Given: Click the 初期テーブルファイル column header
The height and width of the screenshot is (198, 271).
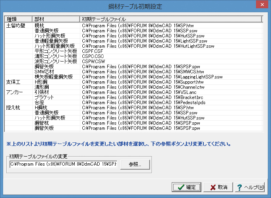Looking at the screenshot, I should (x=171, y=19).
